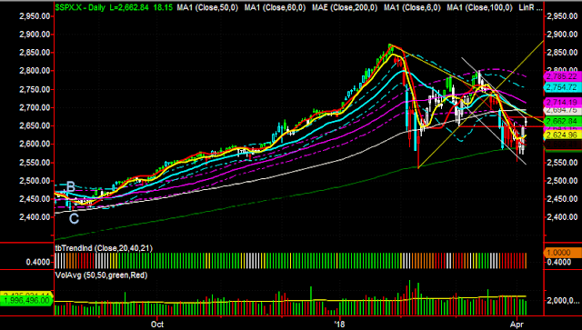The image size is (582, 330).
Task: Click the cyan 2,754.72 price tag
Action: (x=562, y=87)
